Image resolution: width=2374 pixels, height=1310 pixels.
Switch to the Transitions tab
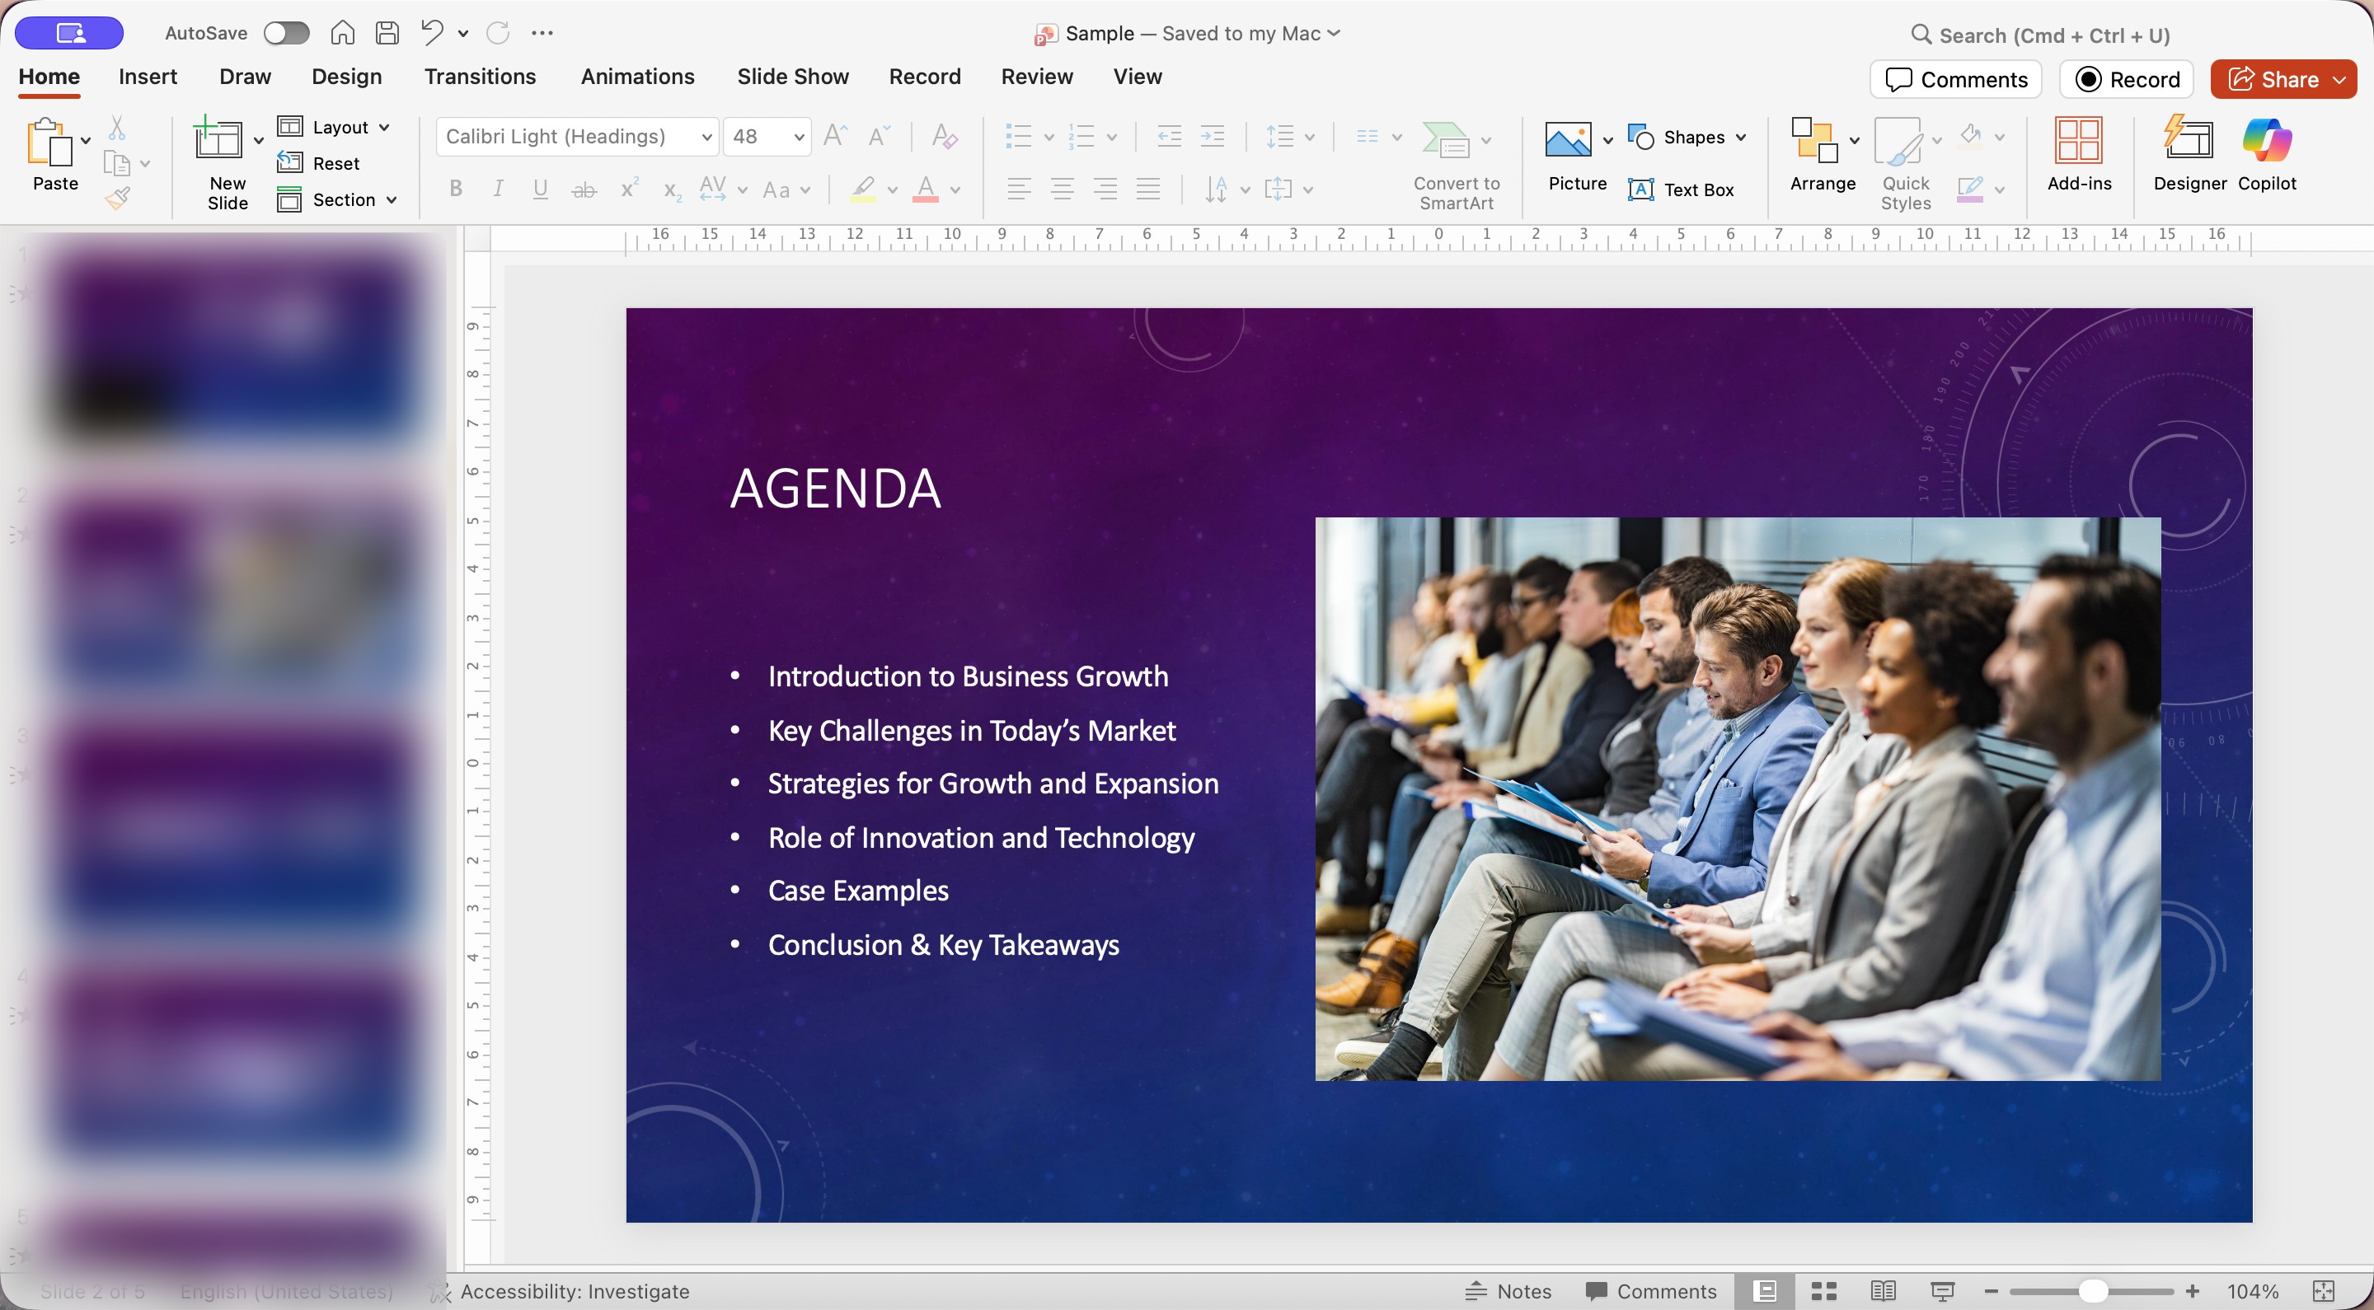pyautogui.click(x=479, y=77)
